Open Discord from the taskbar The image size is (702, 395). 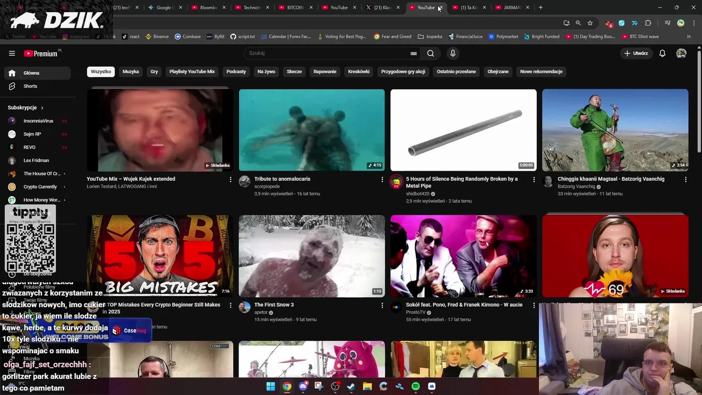pyautogui.click(x=303, y=386)
